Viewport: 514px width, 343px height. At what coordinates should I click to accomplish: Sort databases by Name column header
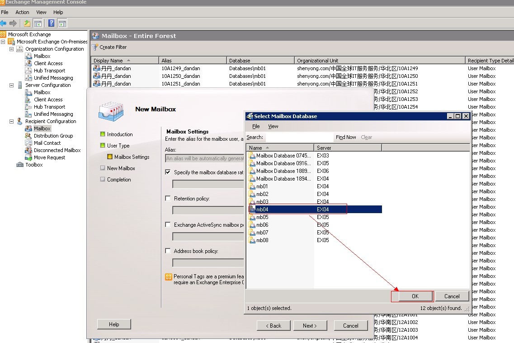(280, 148)
